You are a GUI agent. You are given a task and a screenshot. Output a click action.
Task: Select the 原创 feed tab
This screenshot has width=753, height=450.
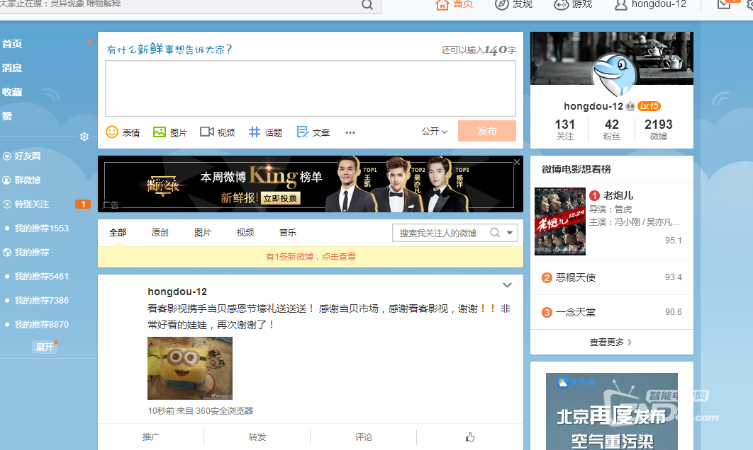coord(160,233)
